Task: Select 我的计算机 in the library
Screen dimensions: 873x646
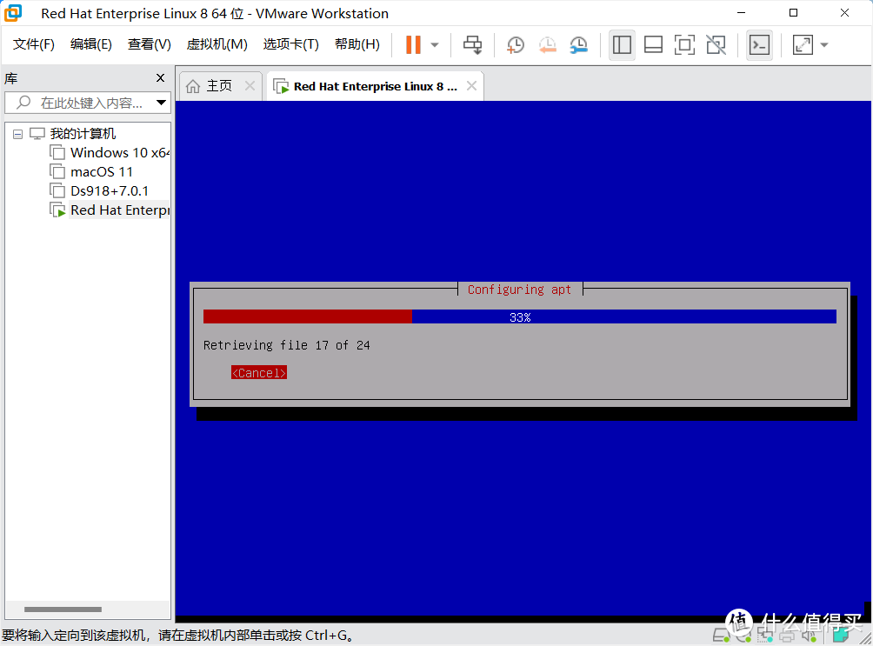Action: pos(83,134)
